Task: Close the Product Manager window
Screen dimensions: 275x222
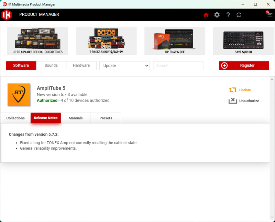Action: tap(268, 4)
